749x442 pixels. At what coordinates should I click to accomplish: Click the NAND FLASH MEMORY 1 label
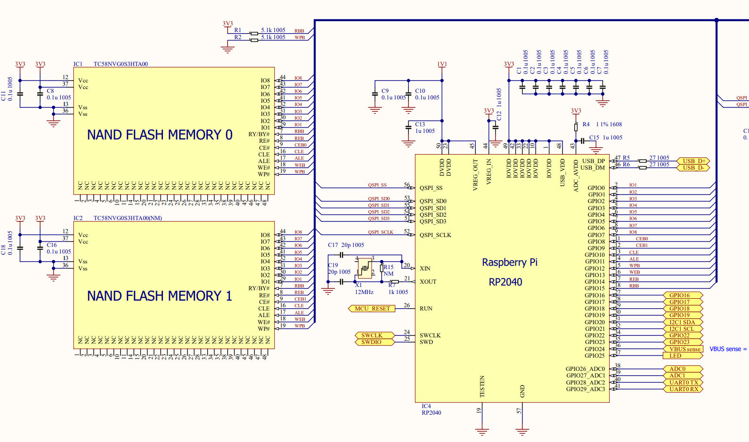coord(160,296)
